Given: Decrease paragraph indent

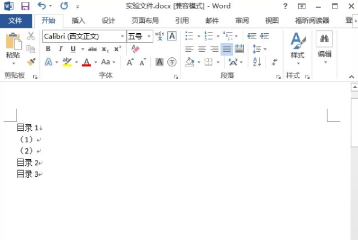Looking at the screenshot, I should click(252, 36).
